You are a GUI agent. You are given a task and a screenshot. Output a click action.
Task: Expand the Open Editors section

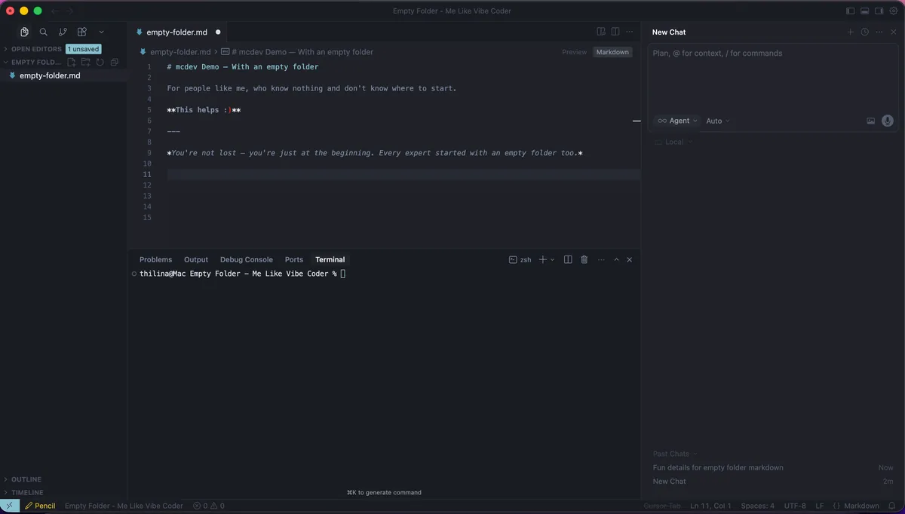(35, 49)
